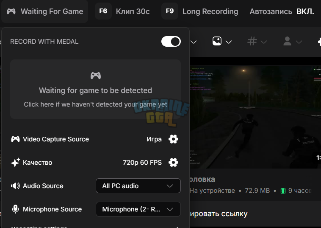Screen dimensions: 321x228
Task: Click the image filter icon in toolbar
Action: click(x=217, y=41)
